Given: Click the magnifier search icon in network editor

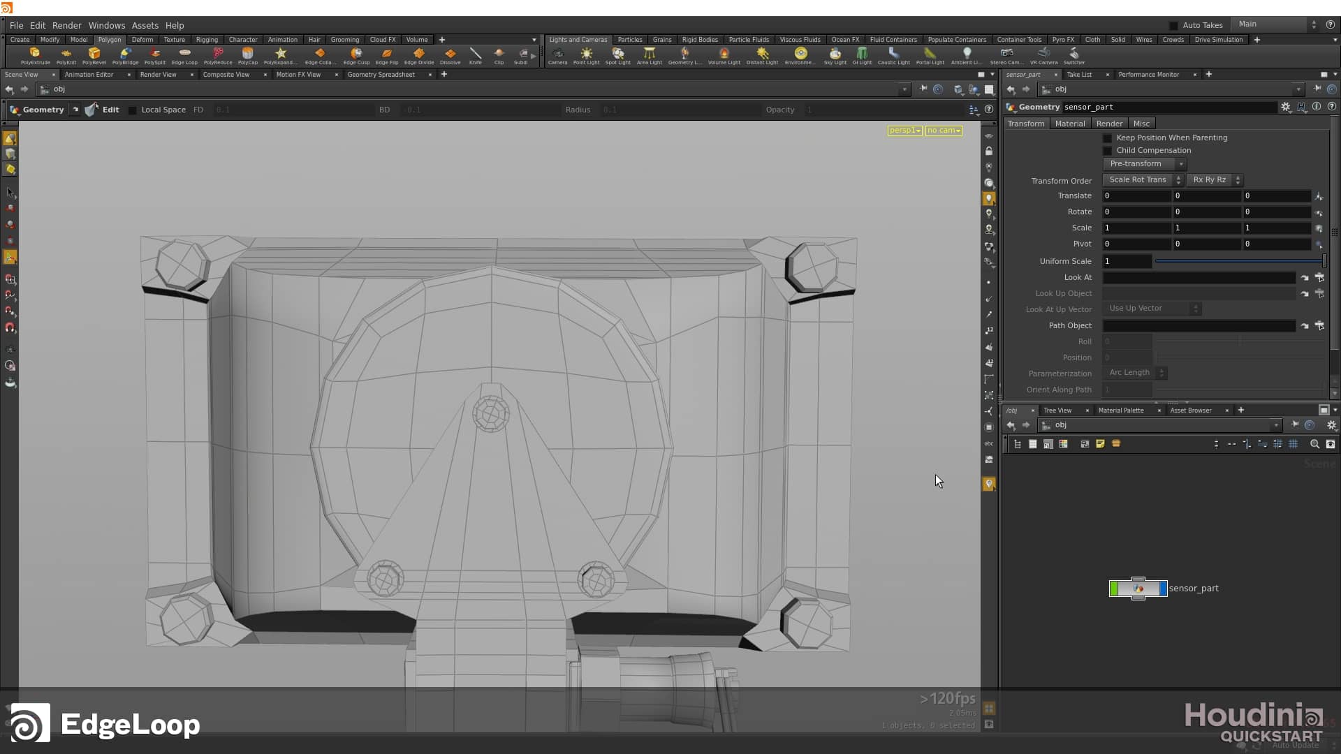Looking at the screenshot, I should pyautogui.click(x=1314, y=444).
